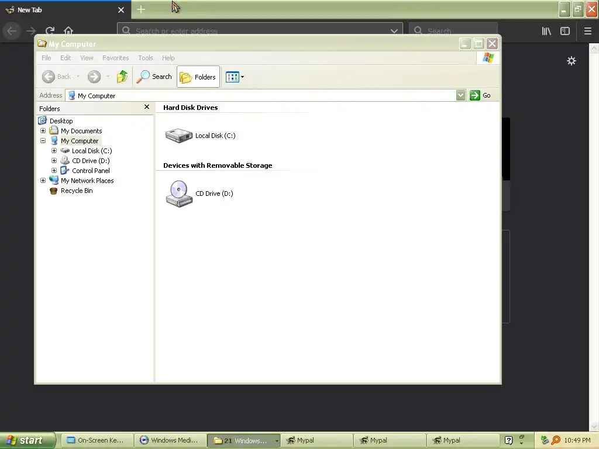Open the Views icon dropdown
Image resolution: width=599 pixels, height=449 pixels.
(235, 77)
